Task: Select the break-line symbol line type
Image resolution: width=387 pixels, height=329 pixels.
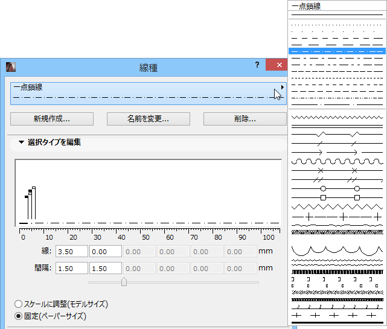Action: point(337,134)
